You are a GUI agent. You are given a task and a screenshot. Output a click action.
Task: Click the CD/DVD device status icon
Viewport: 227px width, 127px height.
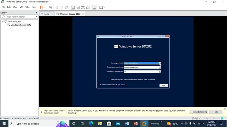(196, 118)
